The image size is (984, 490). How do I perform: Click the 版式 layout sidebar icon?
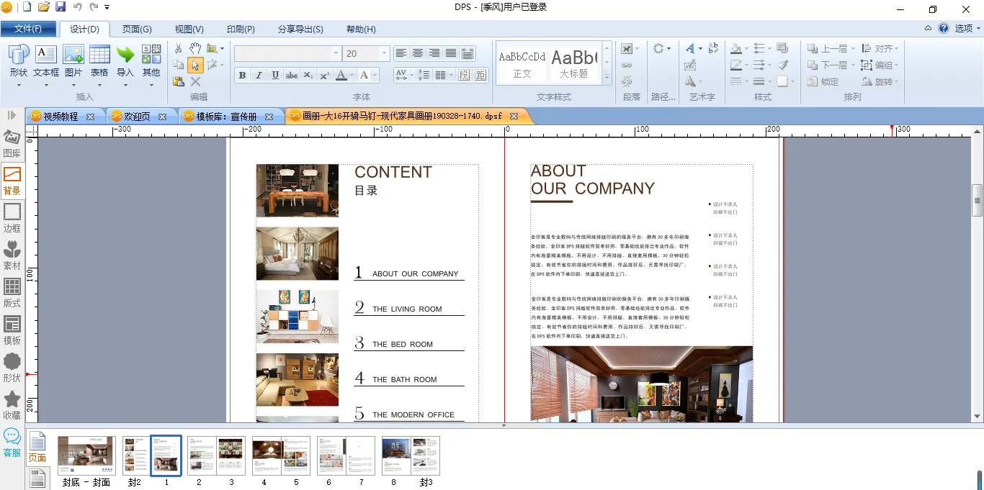[x=12, y=294]
